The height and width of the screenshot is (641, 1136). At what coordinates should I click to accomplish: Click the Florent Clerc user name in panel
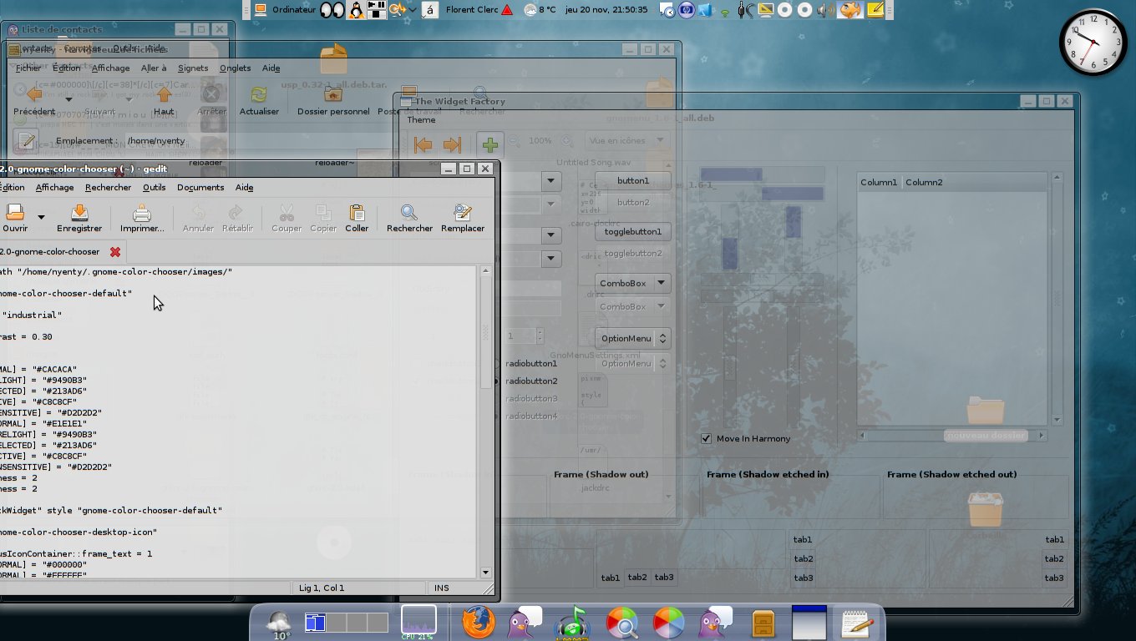(472, 10)
